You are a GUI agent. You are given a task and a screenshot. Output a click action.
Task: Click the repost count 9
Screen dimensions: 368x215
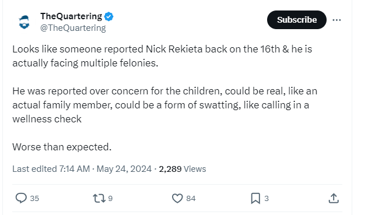[110, 198]
